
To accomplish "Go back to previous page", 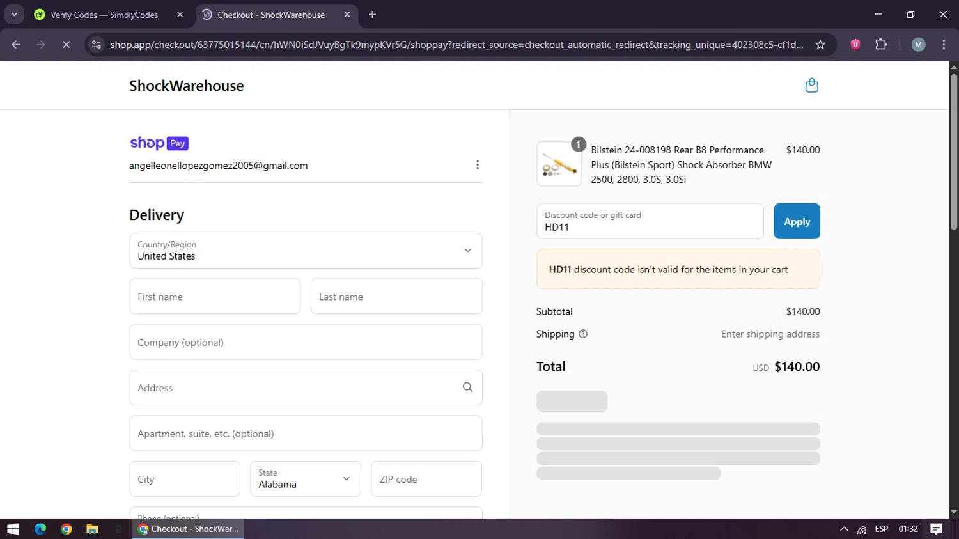I will 16,45.
